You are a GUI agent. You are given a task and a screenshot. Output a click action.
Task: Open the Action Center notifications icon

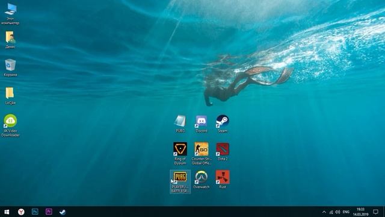tap(375, 212)
